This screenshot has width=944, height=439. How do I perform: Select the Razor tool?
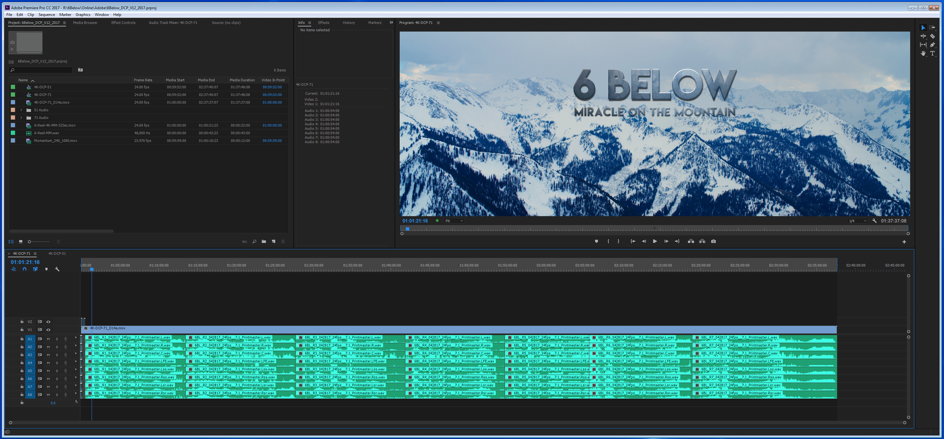point(932,36)
